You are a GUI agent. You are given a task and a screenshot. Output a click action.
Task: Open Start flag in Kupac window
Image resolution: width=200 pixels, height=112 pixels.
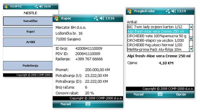[x=56, y=18]
